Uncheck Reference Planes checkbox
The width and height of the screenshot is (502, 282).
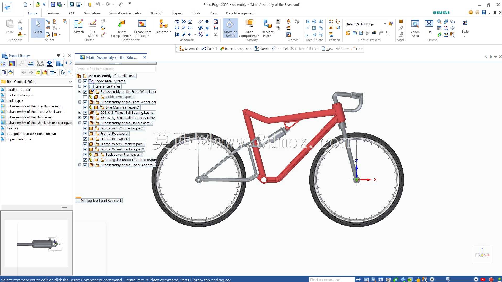(x=85, y=86)
